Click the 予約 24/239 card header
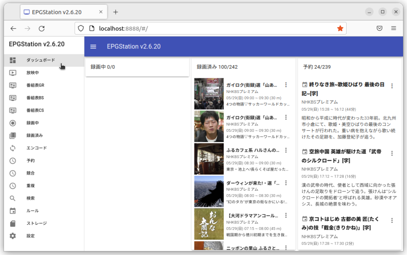 [x=317, y=67]
